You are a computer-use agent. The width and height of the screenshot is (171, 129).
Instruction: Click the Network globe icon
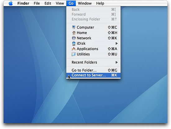pos(74,38)
